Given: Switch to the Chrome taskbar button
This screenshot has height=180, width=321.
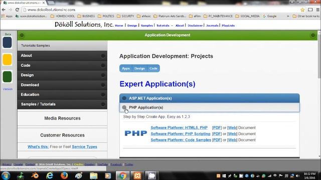Looking at the screenshot, I should tap(123, 175).
